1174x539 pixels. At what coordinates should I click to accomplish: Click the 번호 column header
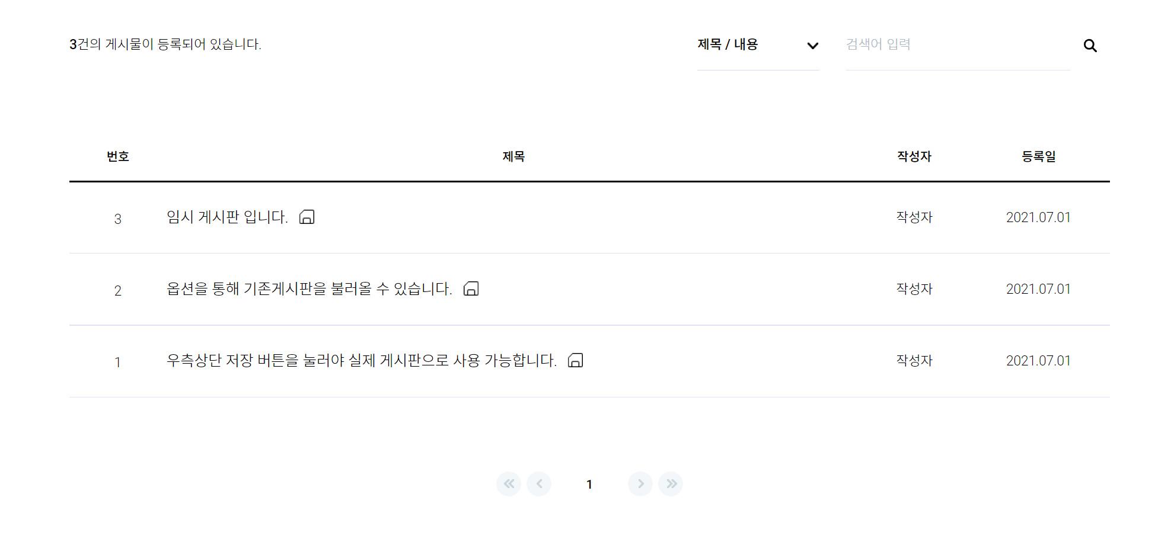(118, 156)
